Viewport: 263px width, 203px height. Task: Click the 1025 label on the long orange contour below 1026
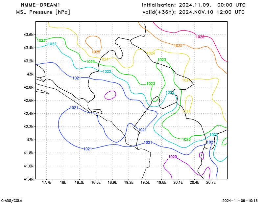178,46
